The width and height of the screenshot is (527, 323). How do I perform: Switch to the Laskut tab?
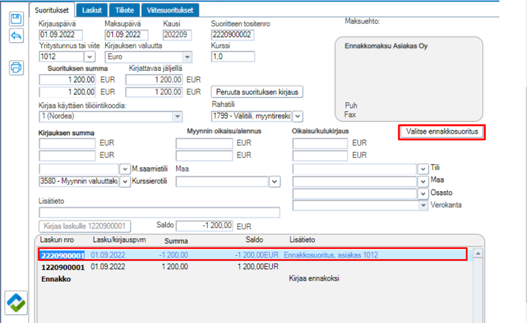tap(92, 10)
